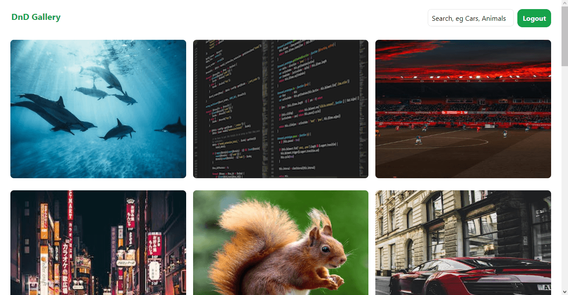Click the scrollbar down arrow
The image size is (568, 295).
point(565,292)
